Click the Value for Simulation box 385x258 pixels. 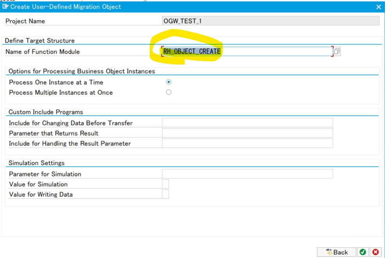pos(165,184)
